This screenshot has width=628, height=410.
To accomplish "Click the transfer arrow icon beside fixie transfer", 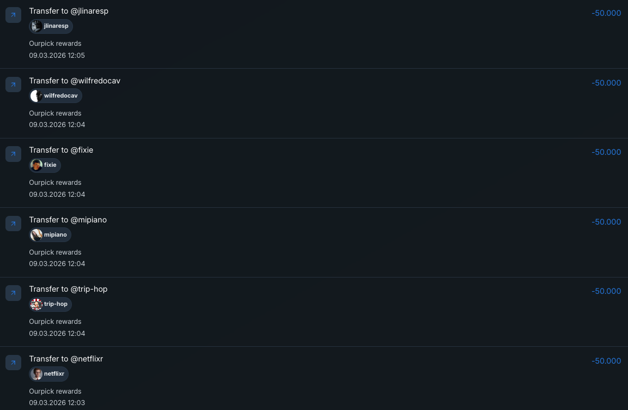I will [x=13, y=154].
